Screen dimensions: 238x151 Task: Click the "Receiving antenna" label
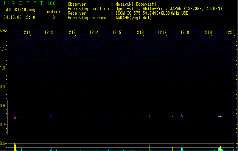coord(87,18)
